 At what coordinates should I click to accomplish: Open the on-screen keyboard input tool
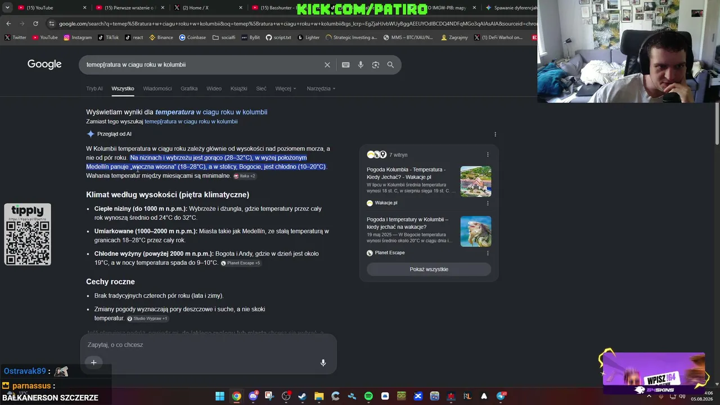click(346, 65)
